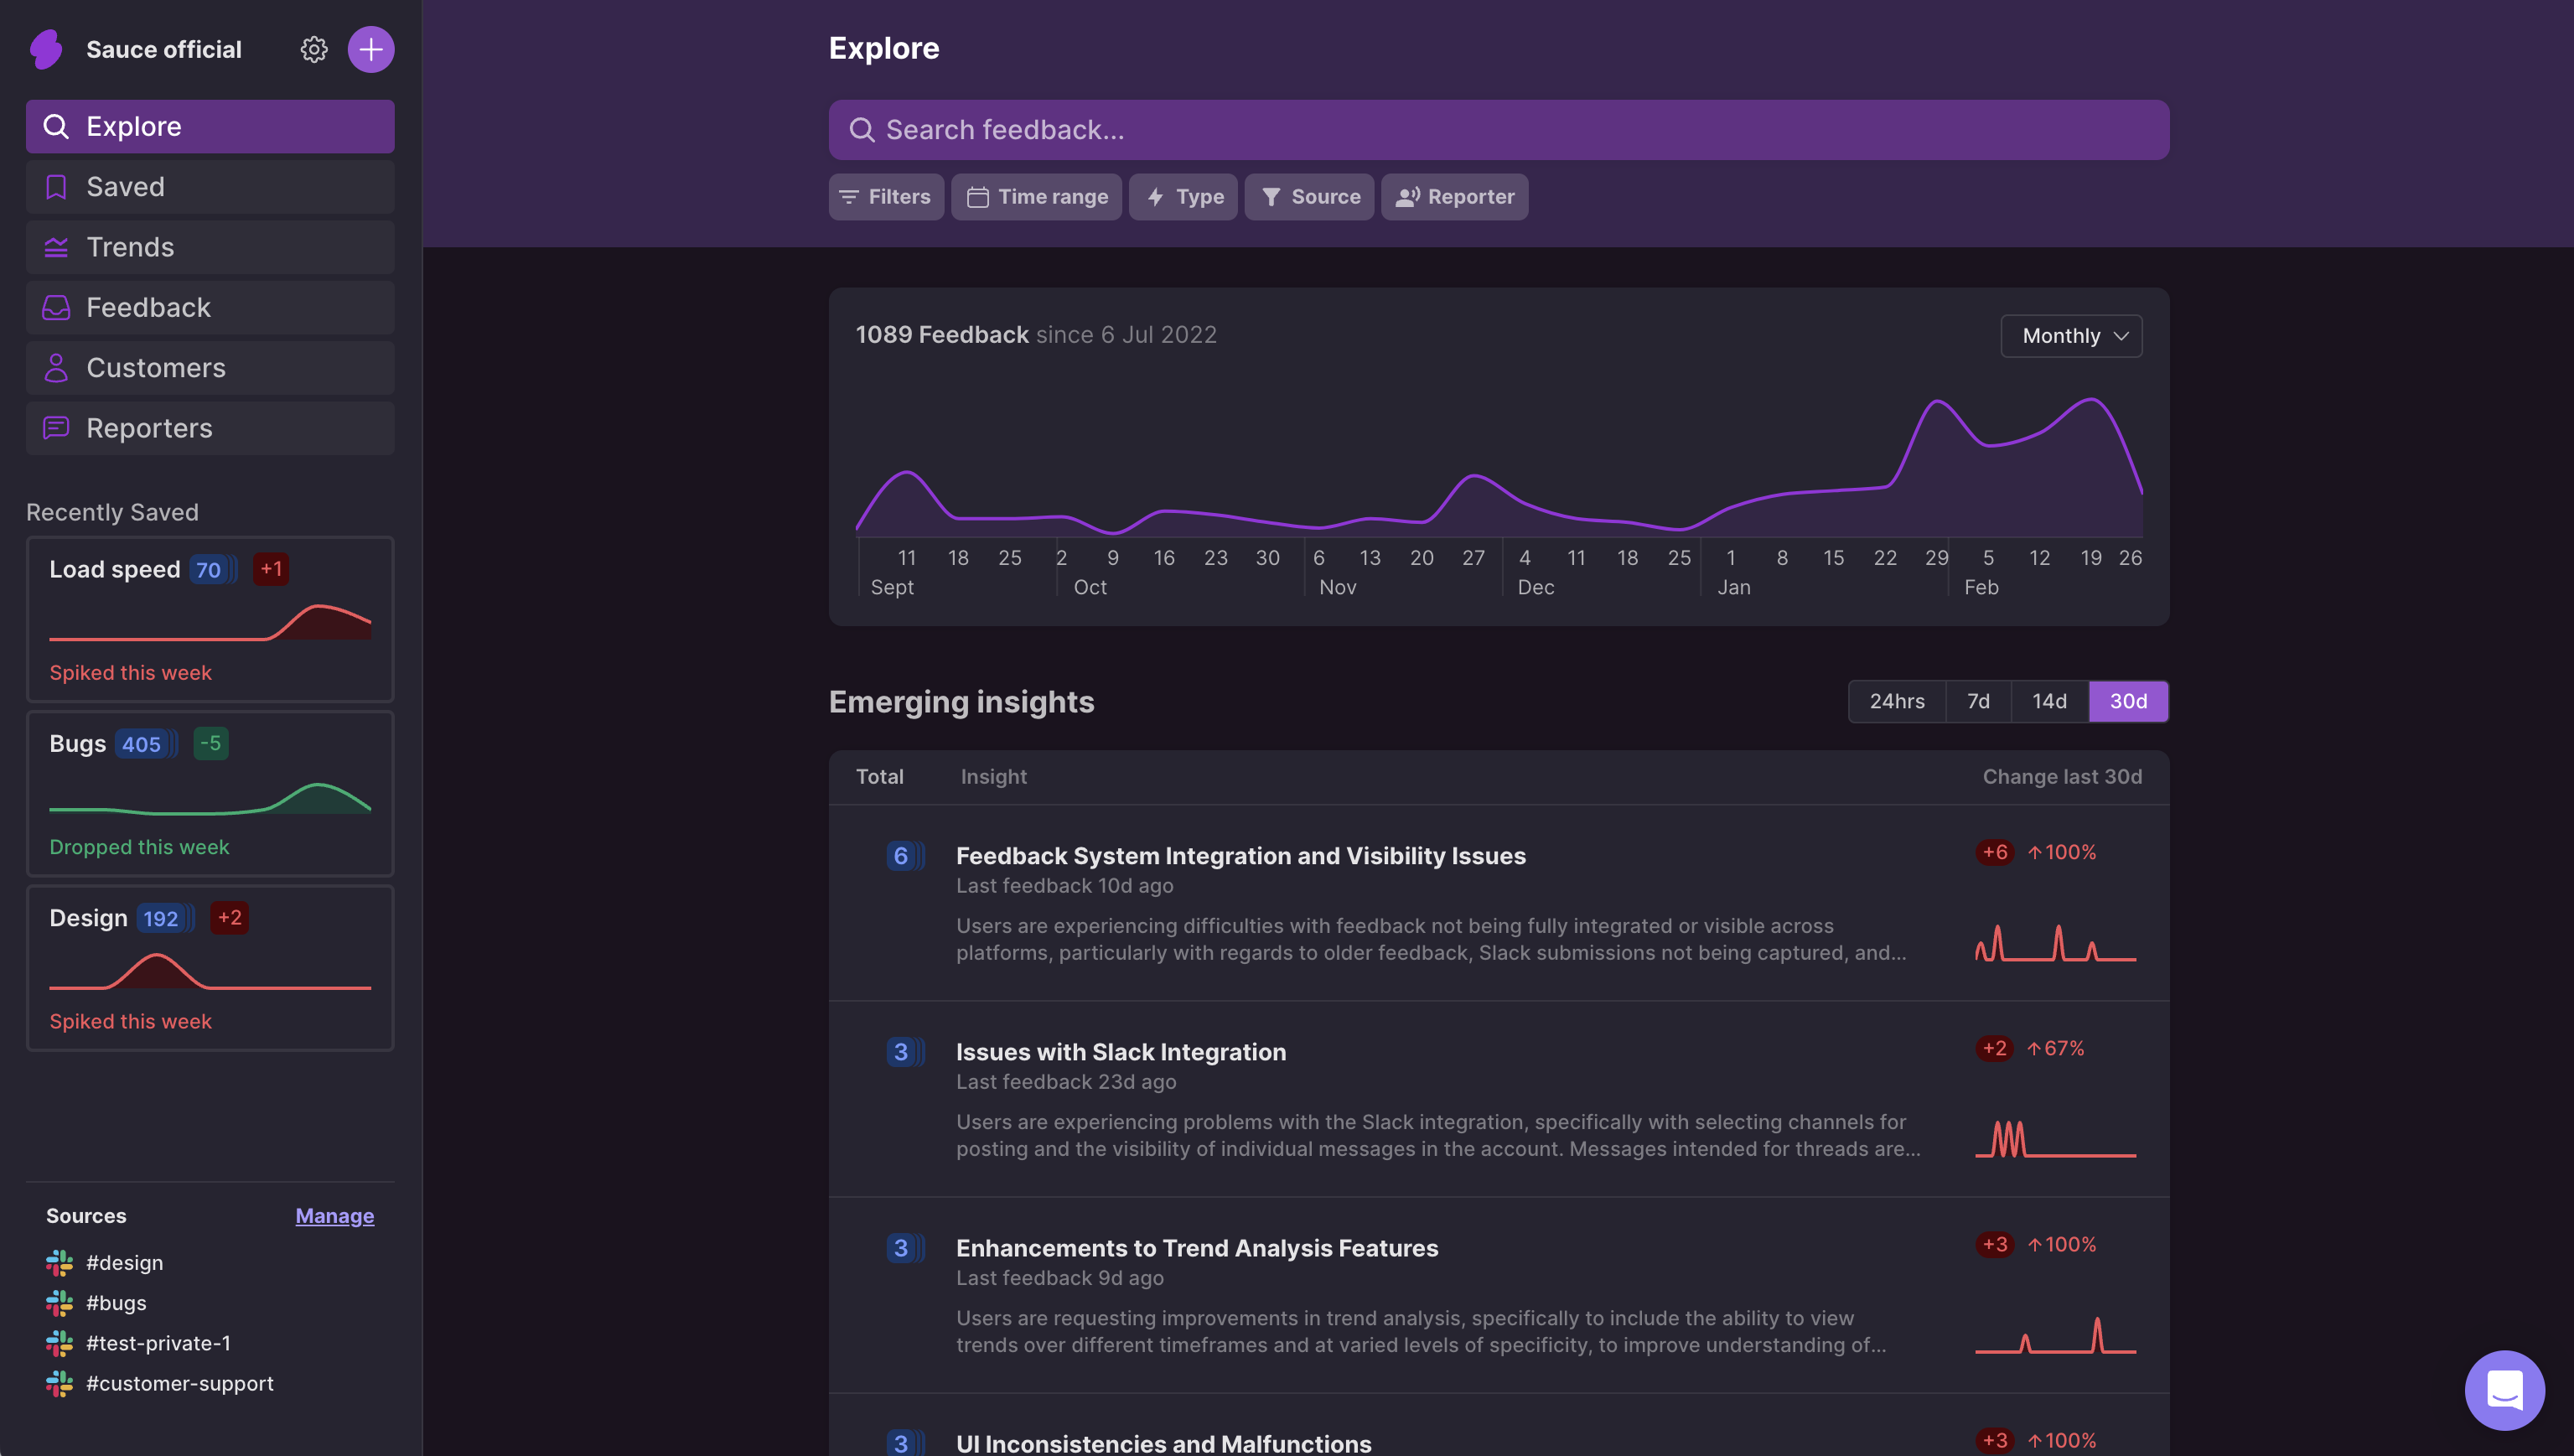Open the Filters dropdown
The width and height of the screenshot is (2574, 1456).
(x=886, y=197)
